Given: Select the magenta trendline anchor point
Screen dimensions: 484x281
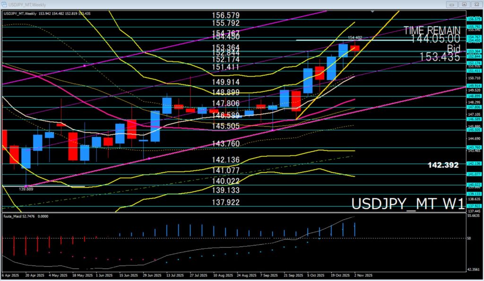Looking at the screenshot, I should [x=84, y=66].
